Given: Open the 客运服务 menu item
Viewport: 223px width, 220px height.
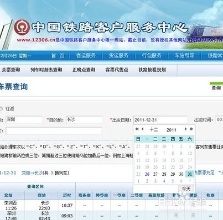Looking at the screenshot, I should (x=86, y=56).
